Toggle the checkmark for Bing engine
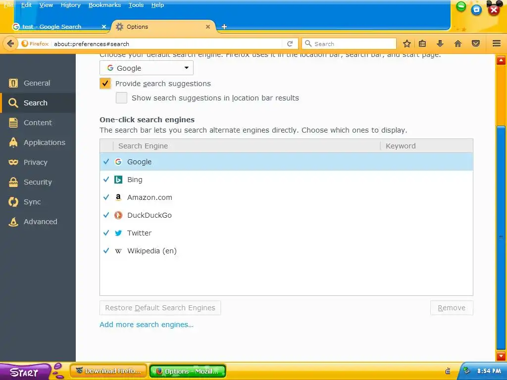Screen dimensions: 507x380 106,179
